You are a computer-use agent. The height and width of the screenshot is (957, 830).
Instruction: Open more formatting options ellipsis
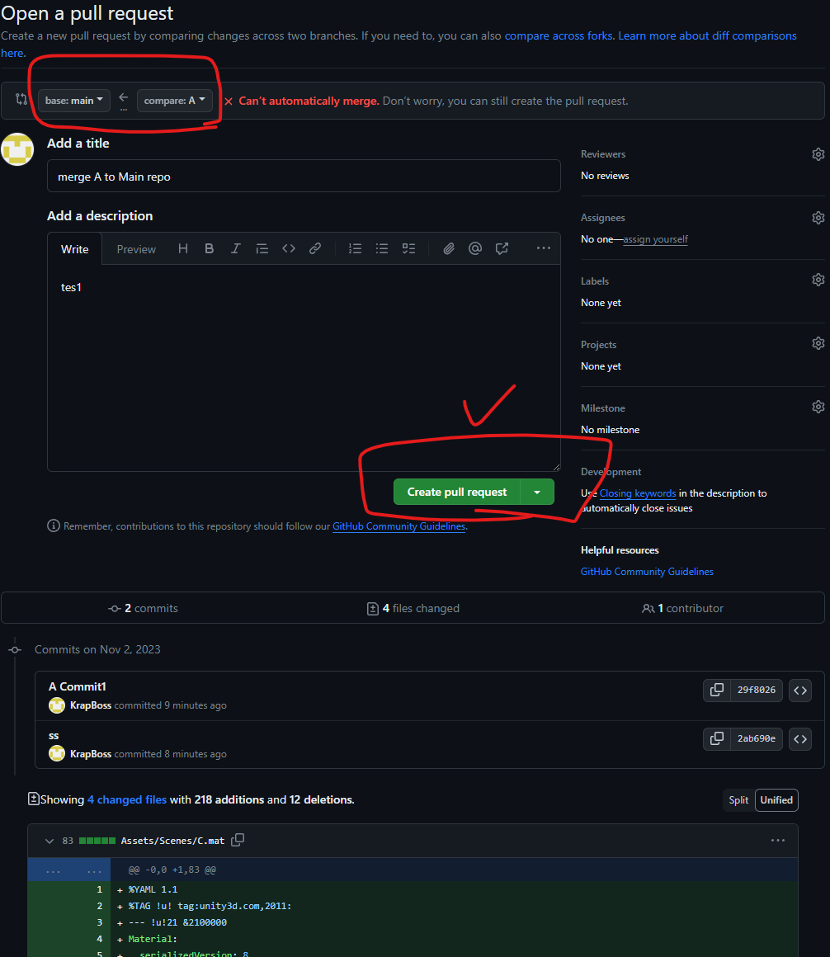[x=543, y=248]
